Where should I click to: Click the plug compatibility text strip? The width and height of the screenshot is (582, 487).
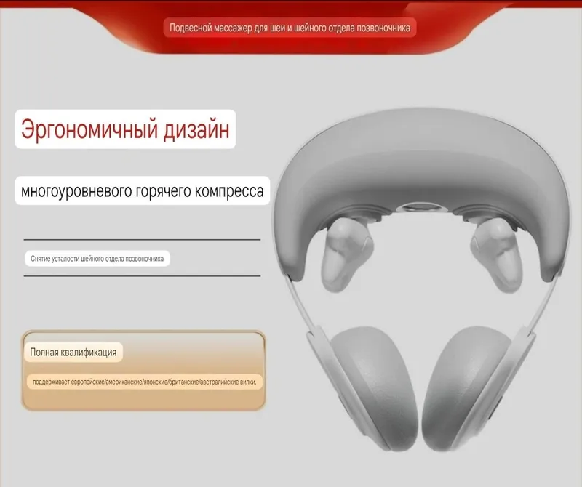(x=144, y=382)
